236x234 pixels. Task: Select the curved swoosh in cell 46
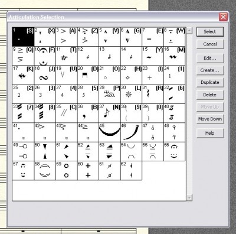click(131, 132)
